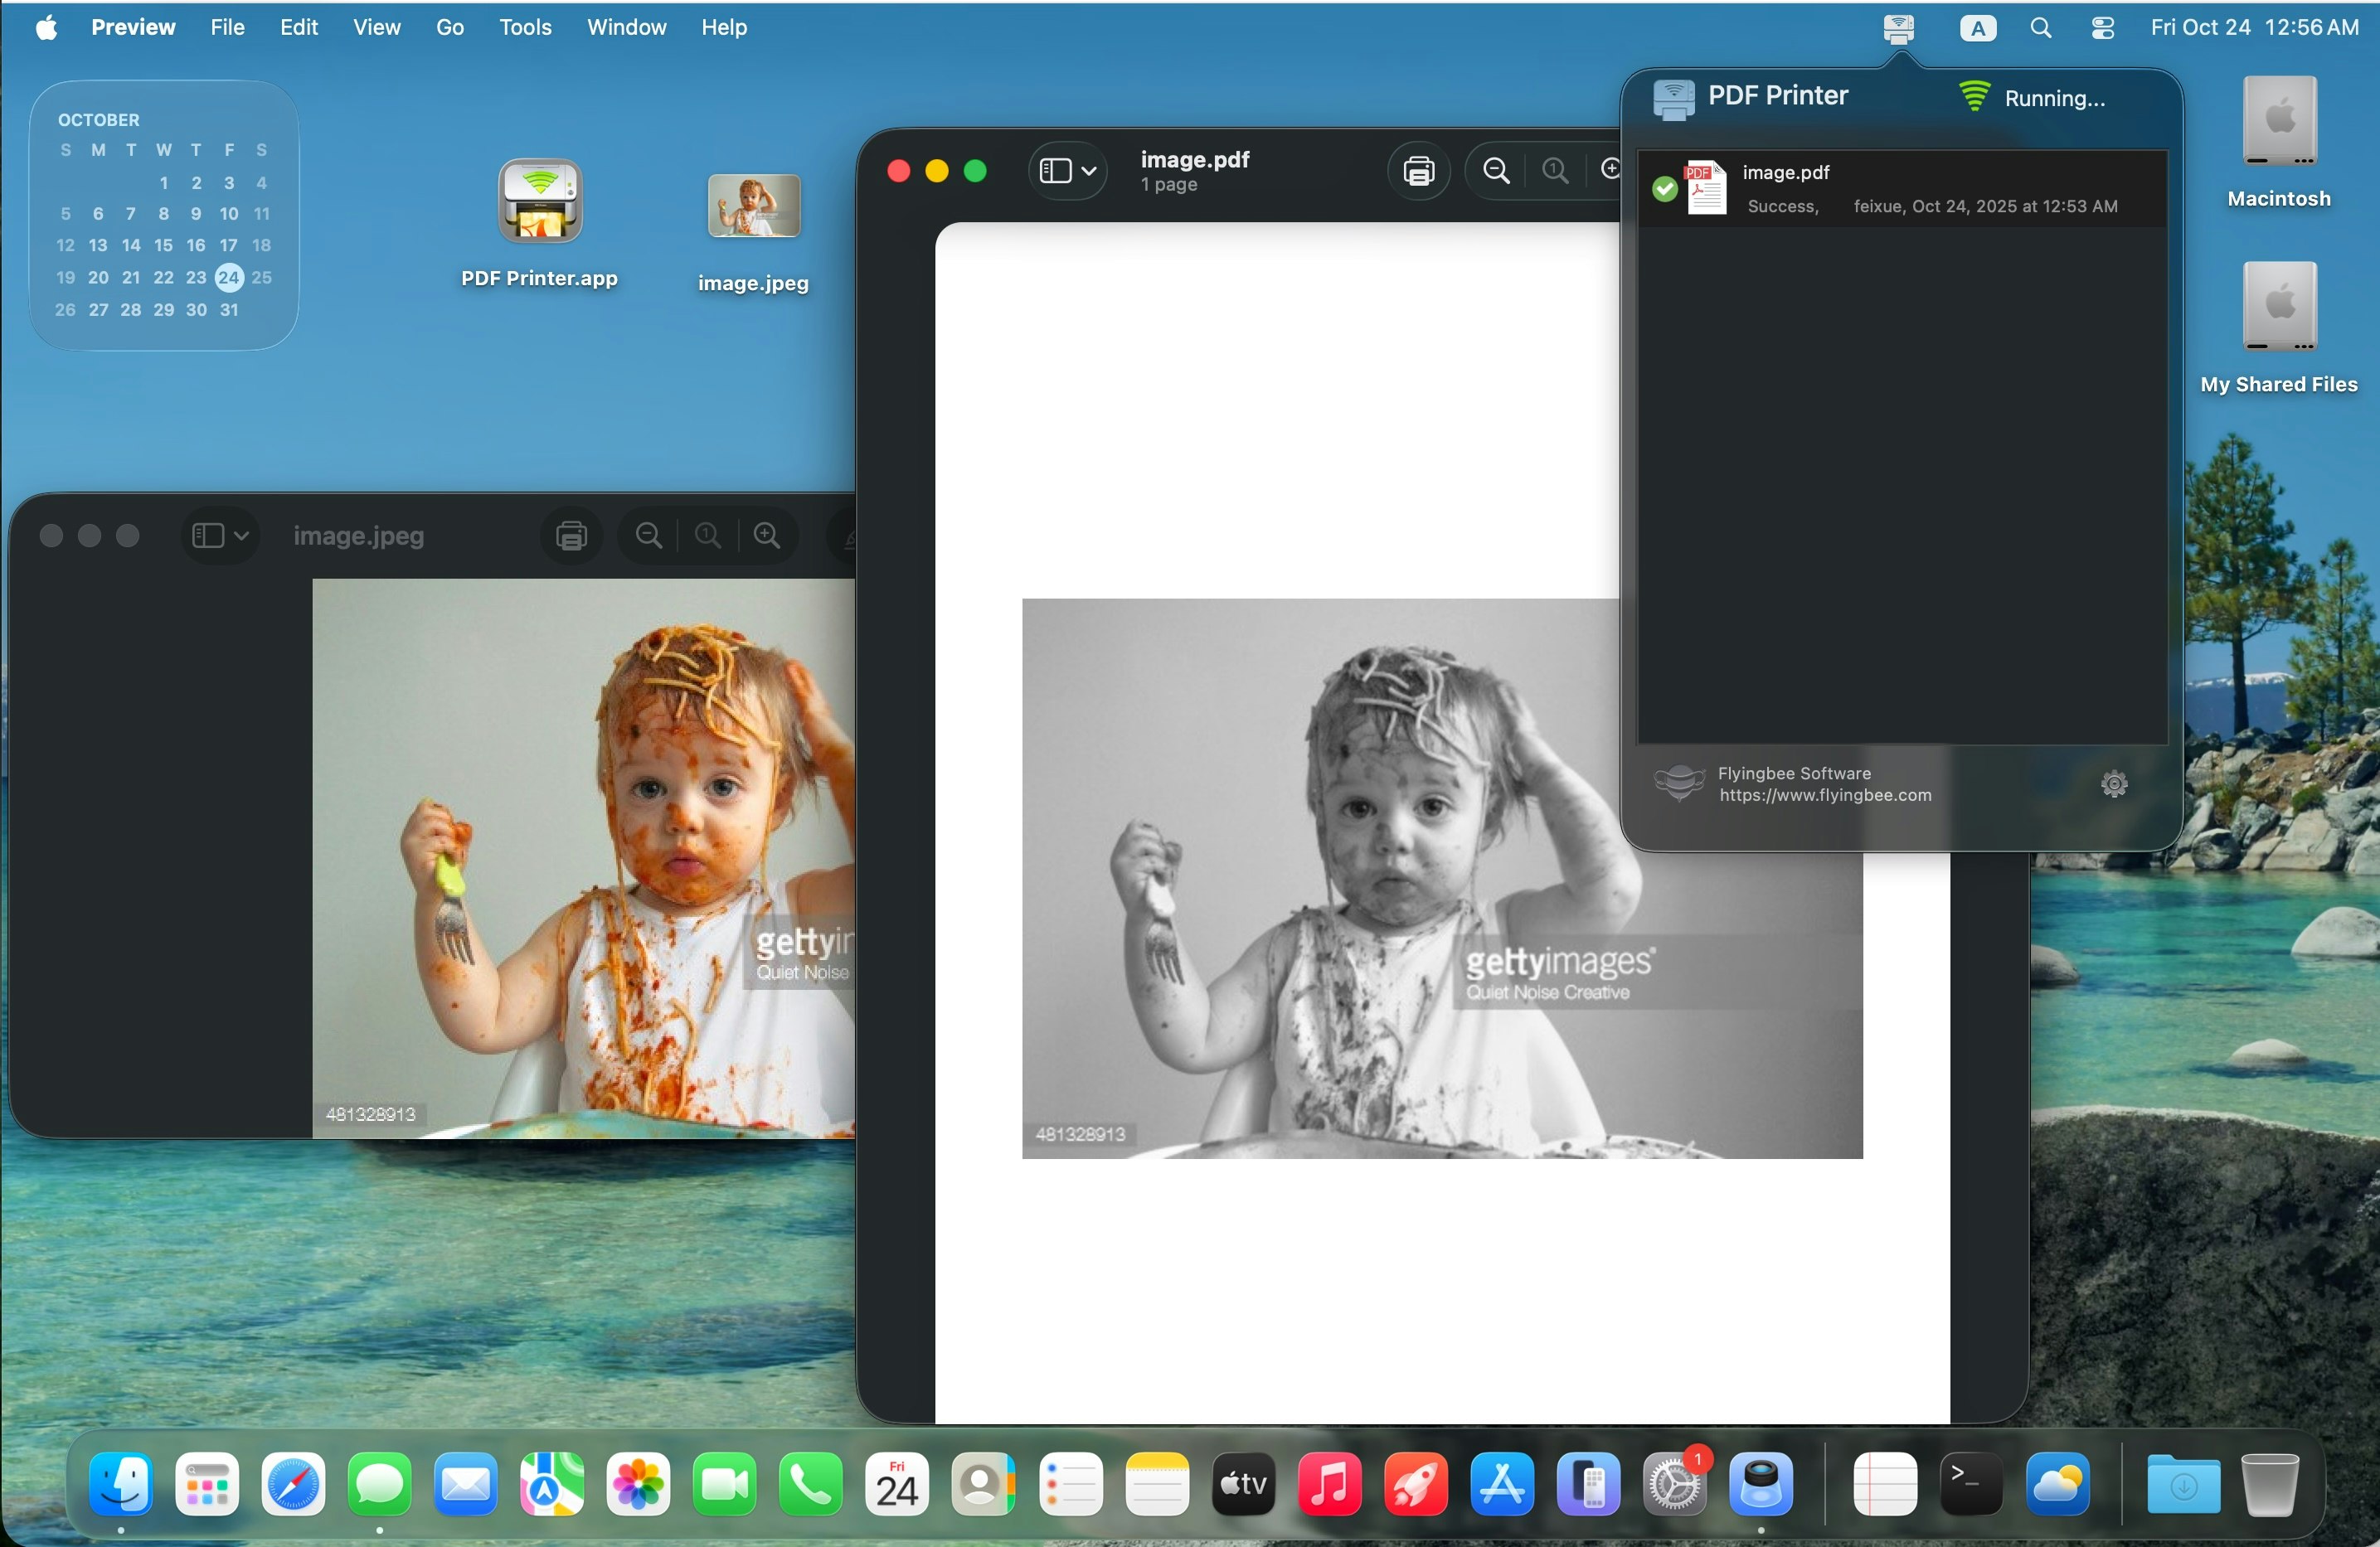
Task: Open Safari from the Dock
Action: pyautogui.click(x=293, y=1485)
